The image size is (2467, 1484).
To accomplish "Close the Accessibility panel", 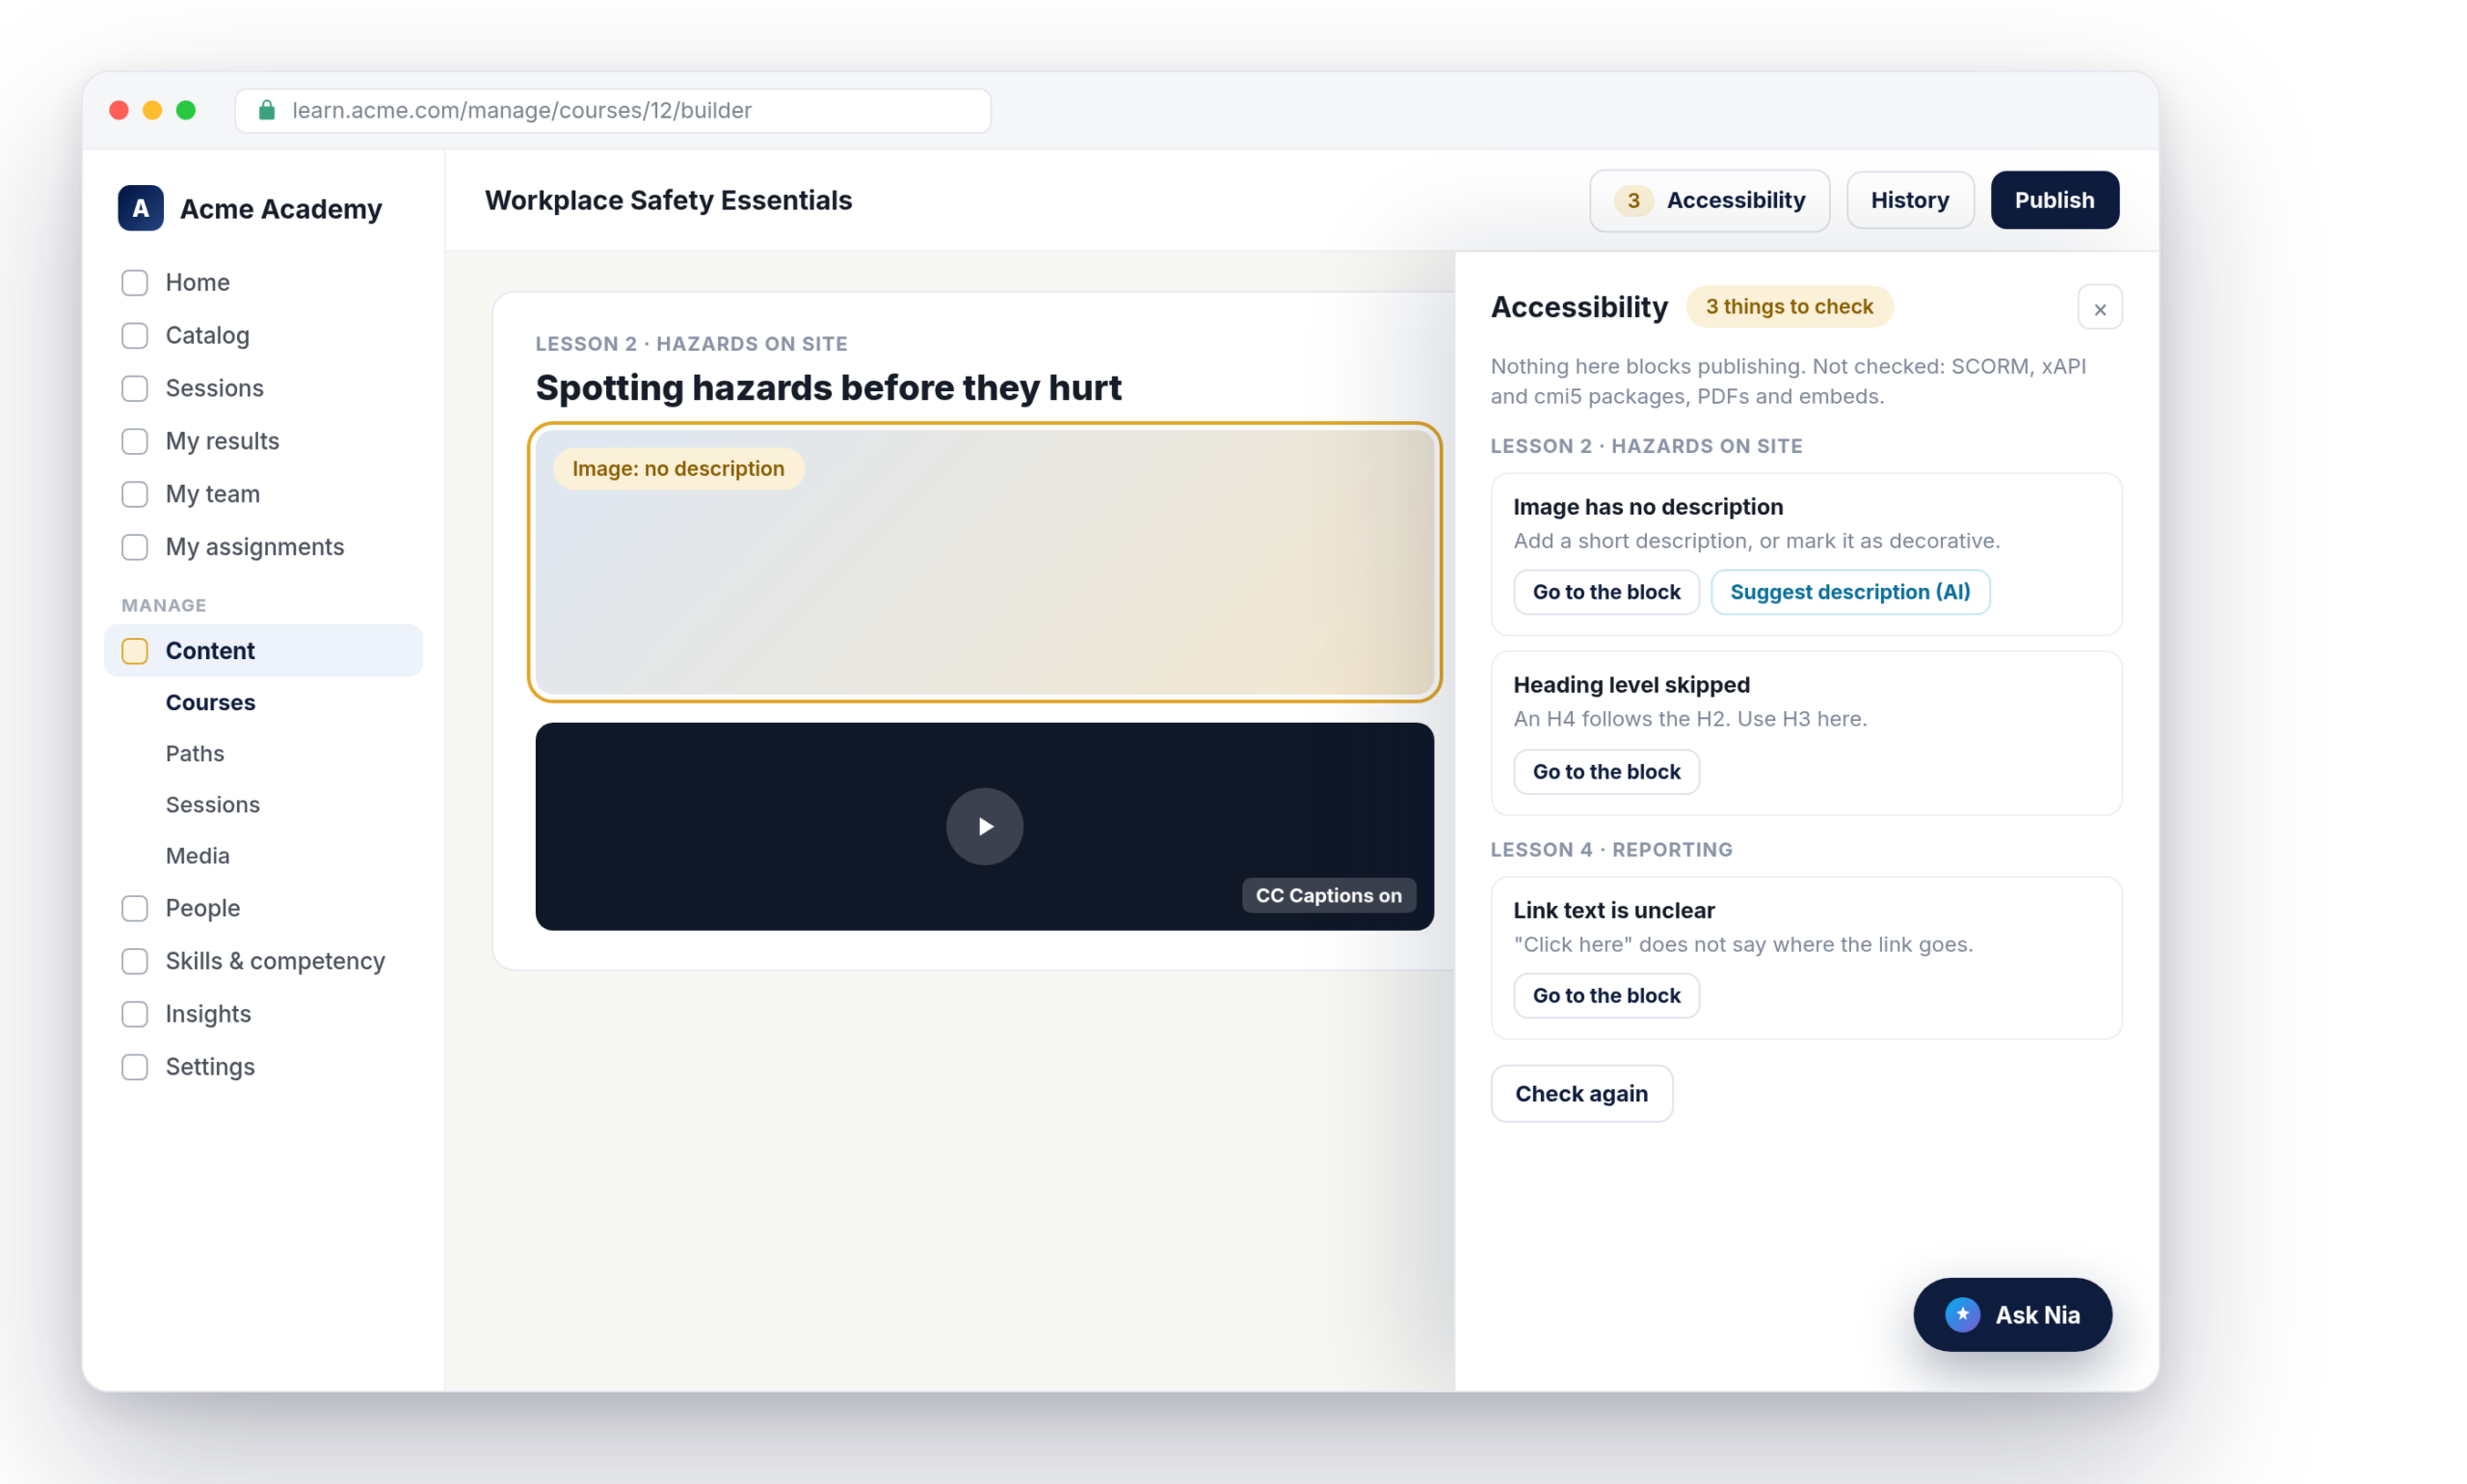I will 2100,308.
